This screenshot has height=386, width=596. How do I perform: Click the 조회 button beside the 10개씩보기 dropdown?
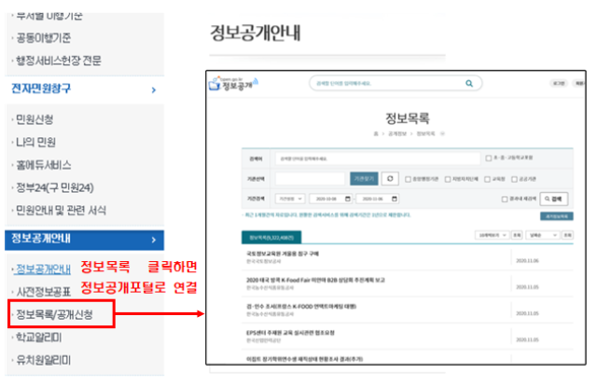click(517, 235)
